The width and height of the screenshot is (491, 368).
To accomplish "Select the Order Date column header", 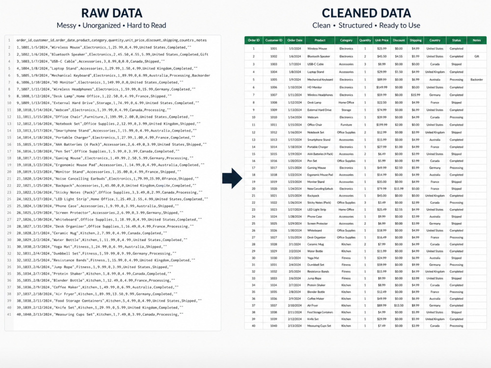I will 295,40.
